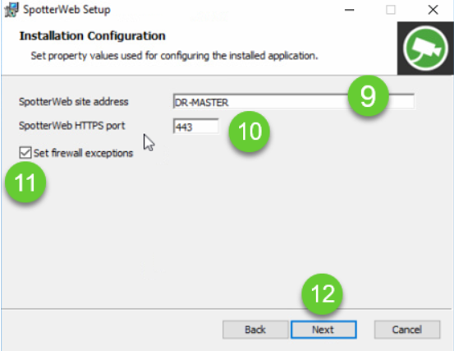The width and height of the screenshot is (454, 351).
Task: Click the green number 12 badge
Action: [x=322, y=294]
